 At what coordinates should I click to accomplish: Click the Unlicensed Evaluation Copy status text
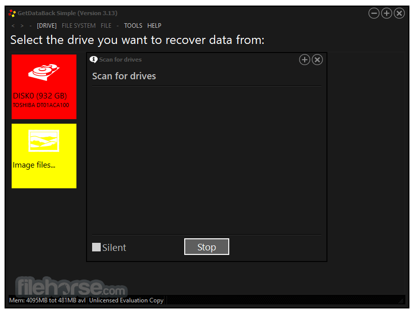tap(126, 300)
